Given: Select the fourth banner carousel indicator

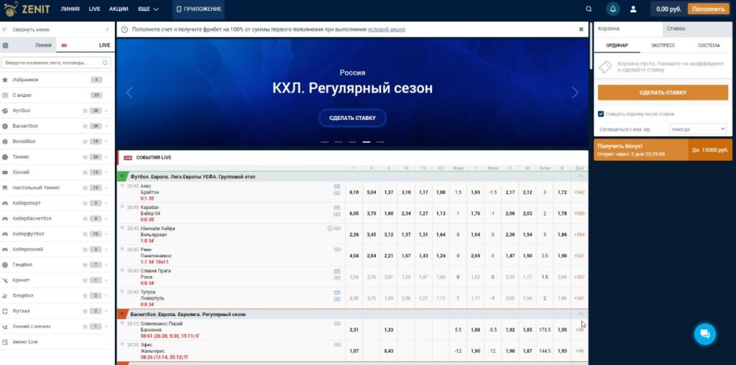Looking at the screenshot, I should click(x=366, y=142).
